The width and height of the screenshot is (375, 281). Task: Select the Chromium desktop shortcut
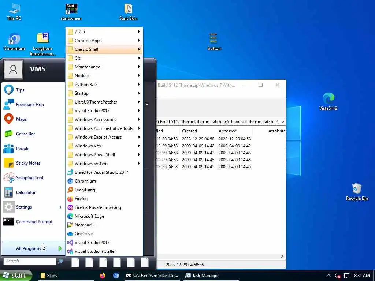(x=14, y=42)
